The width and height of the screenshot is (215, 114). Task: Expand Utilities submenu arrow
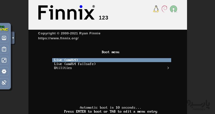(168, 68)
